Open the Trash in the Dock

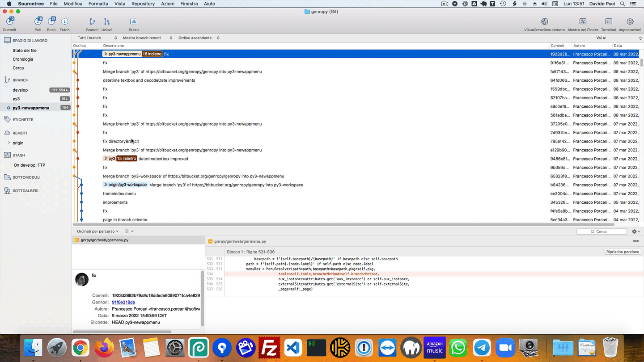pos(610,348)
